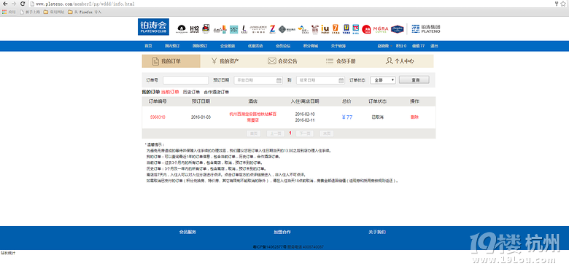Open 优惠活动 in the nav bar
The height and width of the screenshot is (269, 569).
255,46
